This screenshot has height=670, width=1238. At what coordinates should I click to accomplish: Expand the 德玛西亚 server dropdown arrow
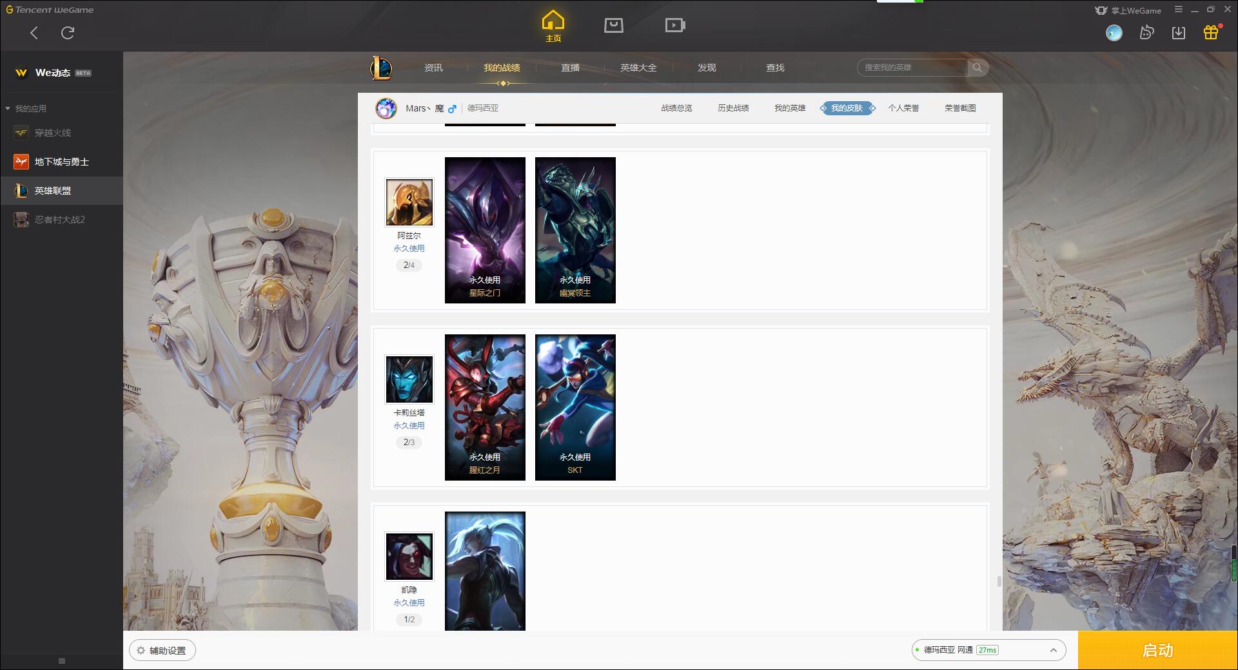click(x=1054, y=651)
